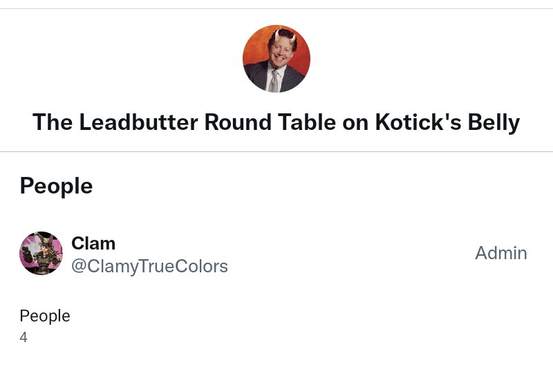Click the orange background of group photo
The width and height of the screenshot is (553, 376).
256,48
